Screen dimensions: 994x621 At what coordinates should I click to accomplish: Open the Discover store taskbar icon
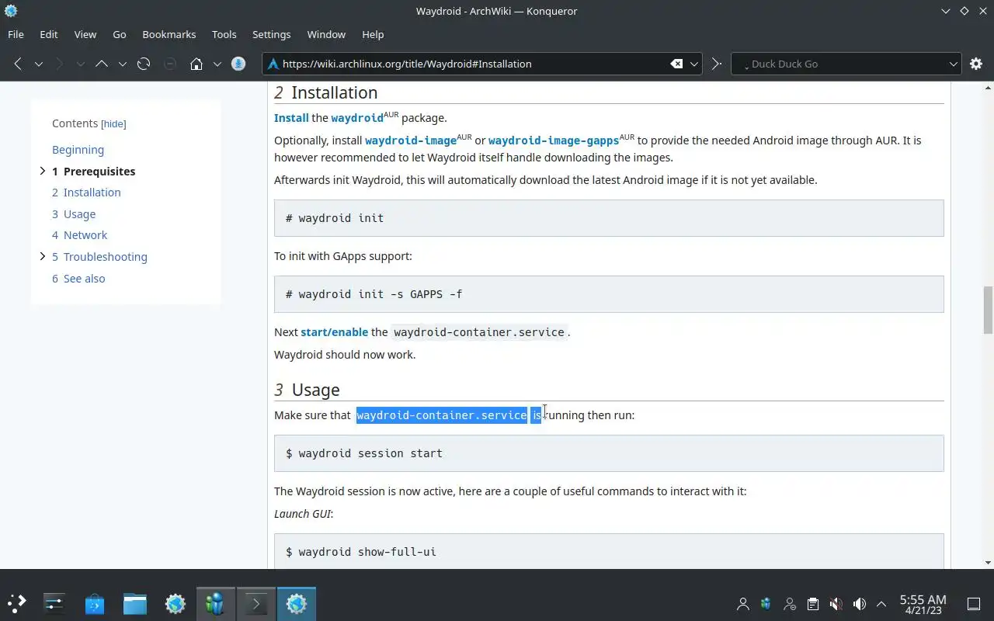pos(95,603)
